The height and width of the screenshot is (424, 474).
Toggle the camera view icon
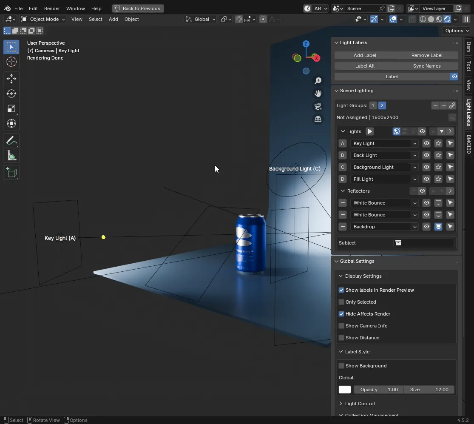pyautogui.click(x=318, y=106)
